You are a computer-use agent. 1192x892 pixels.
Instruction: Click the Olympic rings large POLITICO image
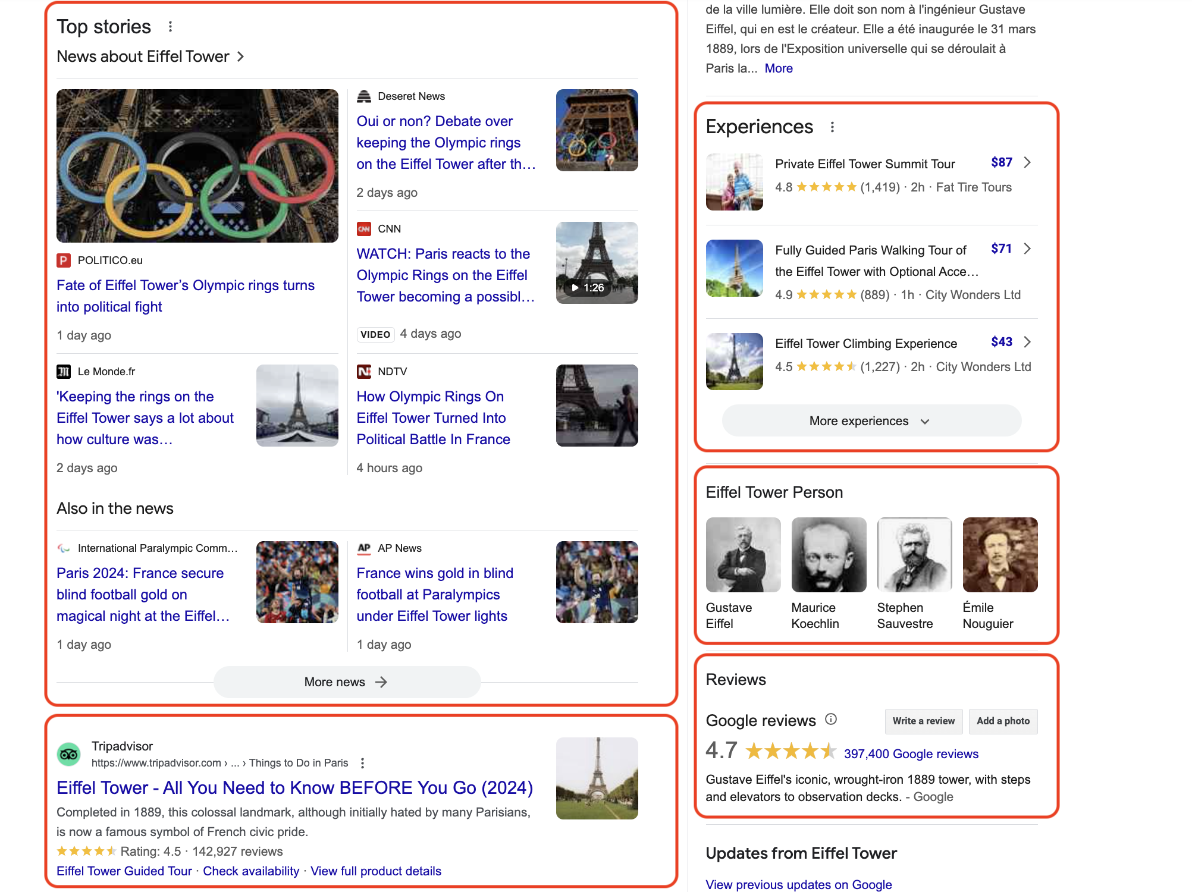(x=197, y=166)
